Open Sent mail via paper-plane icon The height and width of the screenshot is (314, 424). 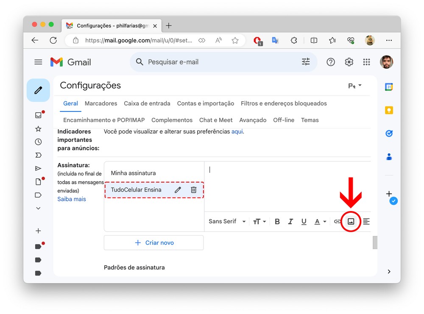tap(38, 168)
